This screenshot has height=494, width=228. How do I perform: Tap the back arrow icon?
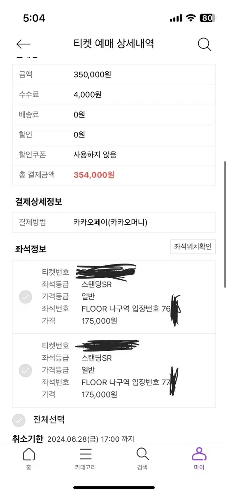[x=23, y=44]
